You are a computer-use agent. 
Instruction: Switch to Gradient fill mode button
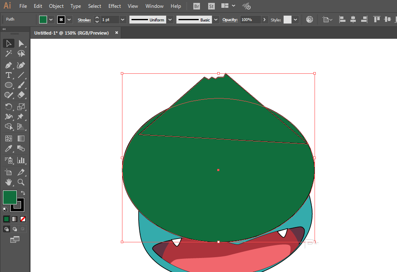15,219
